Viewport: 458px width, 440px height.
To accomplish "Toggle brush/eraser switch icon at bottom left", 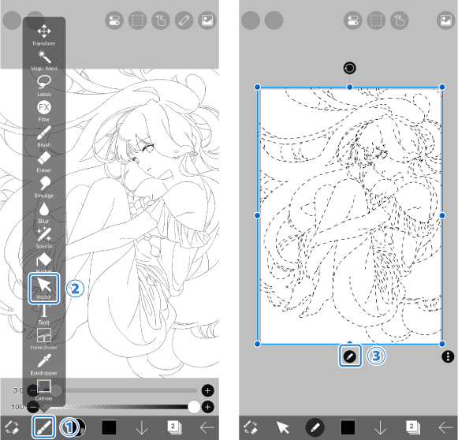I will click(x=12, y=427).
